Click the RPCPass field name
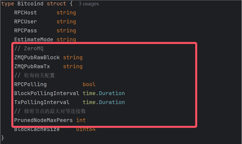The width and height of the screenshot is (242, 144). [26, 30]
